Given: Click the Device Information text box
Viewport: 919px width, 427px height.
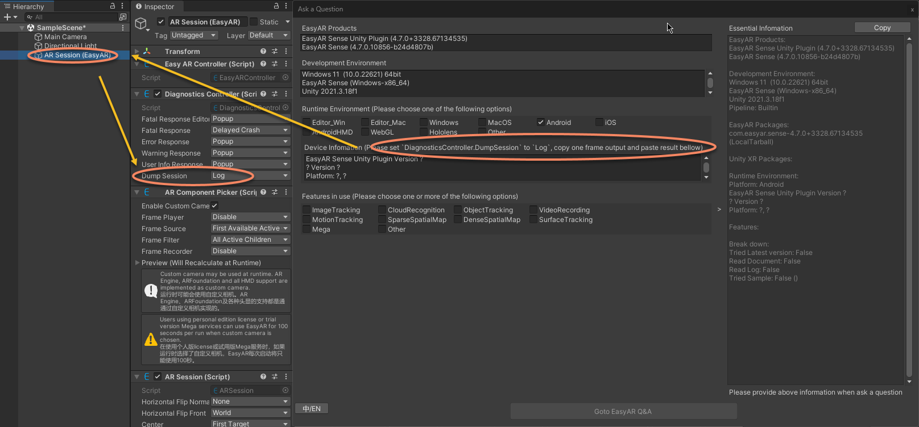Looking at the screenshot, I should pyautogui.click(x=502, y=168).
